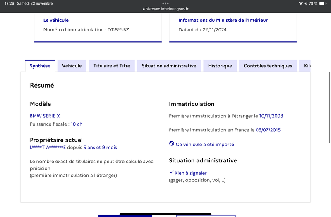The image size is (331, 217).
Task: Tap the home indicator bar at bottom
Action: (x=165, y=214)
